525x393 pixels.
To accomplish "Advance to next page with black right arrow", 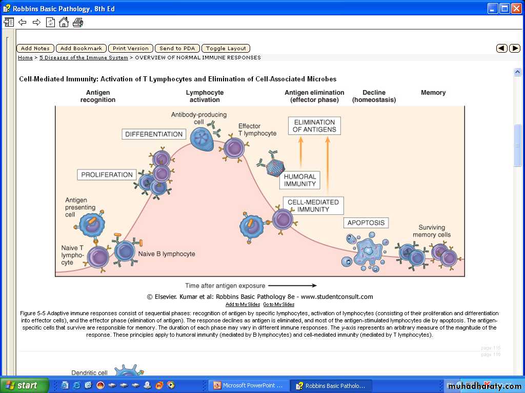I will click(x=514, y=48).
